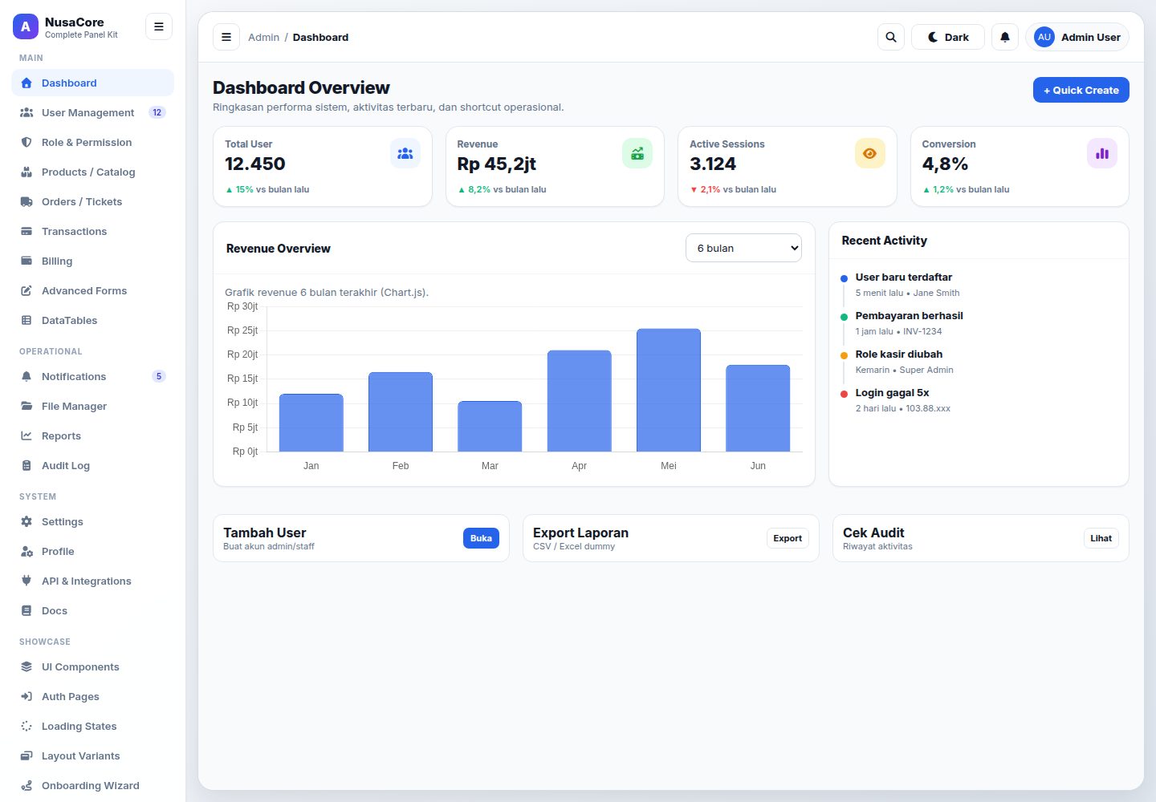Click the API & Integrations plug icon
The image size is (1156, 802).
(26, 581)
